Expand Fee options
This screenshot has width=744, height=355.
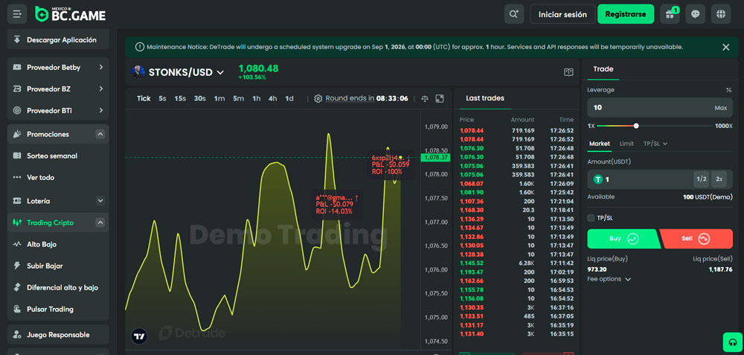[x=609, y=279]
